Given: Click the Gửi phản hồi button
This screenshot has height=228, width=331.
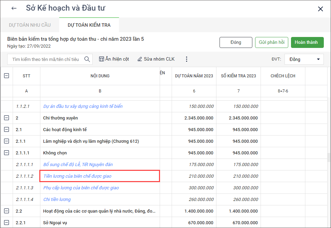Looking at the screenshot, I should click(272, 42).
